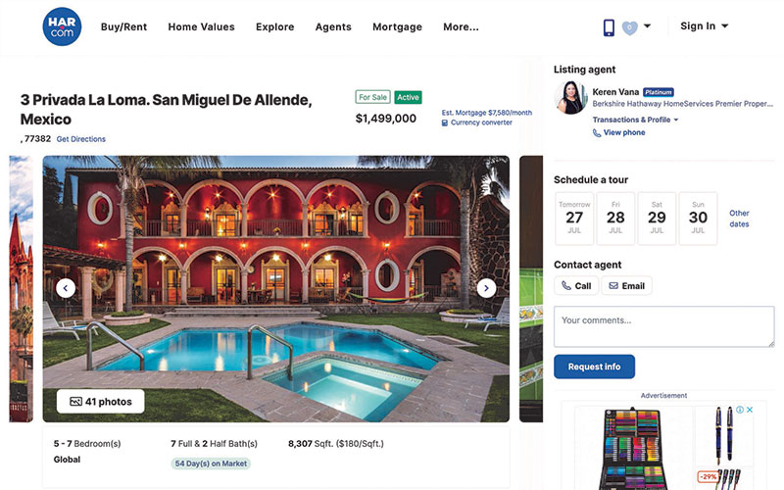784x490 pixels.
Task: Click the Your comments text box
Action: coord(663,326)
